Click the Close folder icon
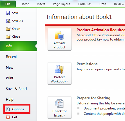 point(8,37)
